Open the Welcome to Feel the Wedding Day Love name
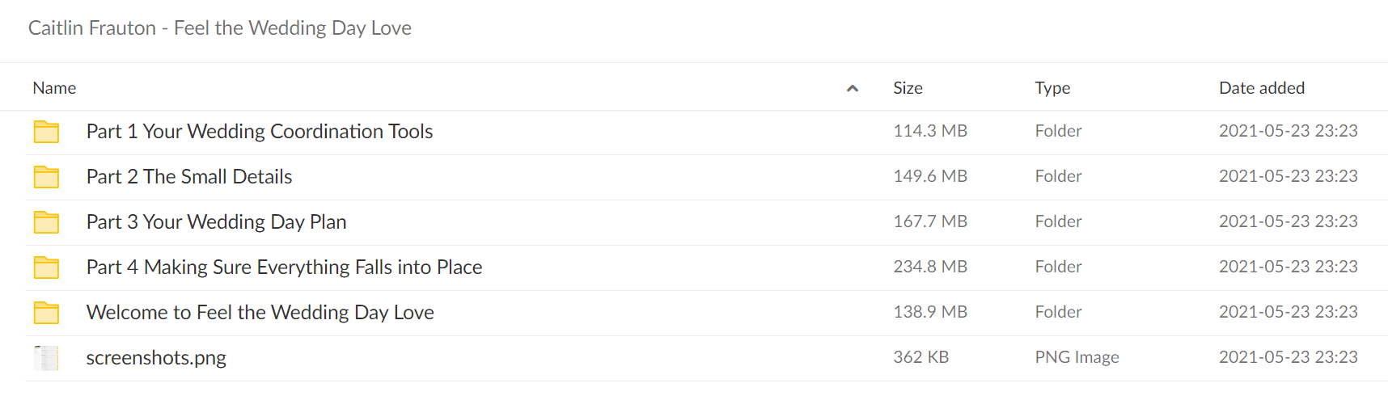 point(260,312)
